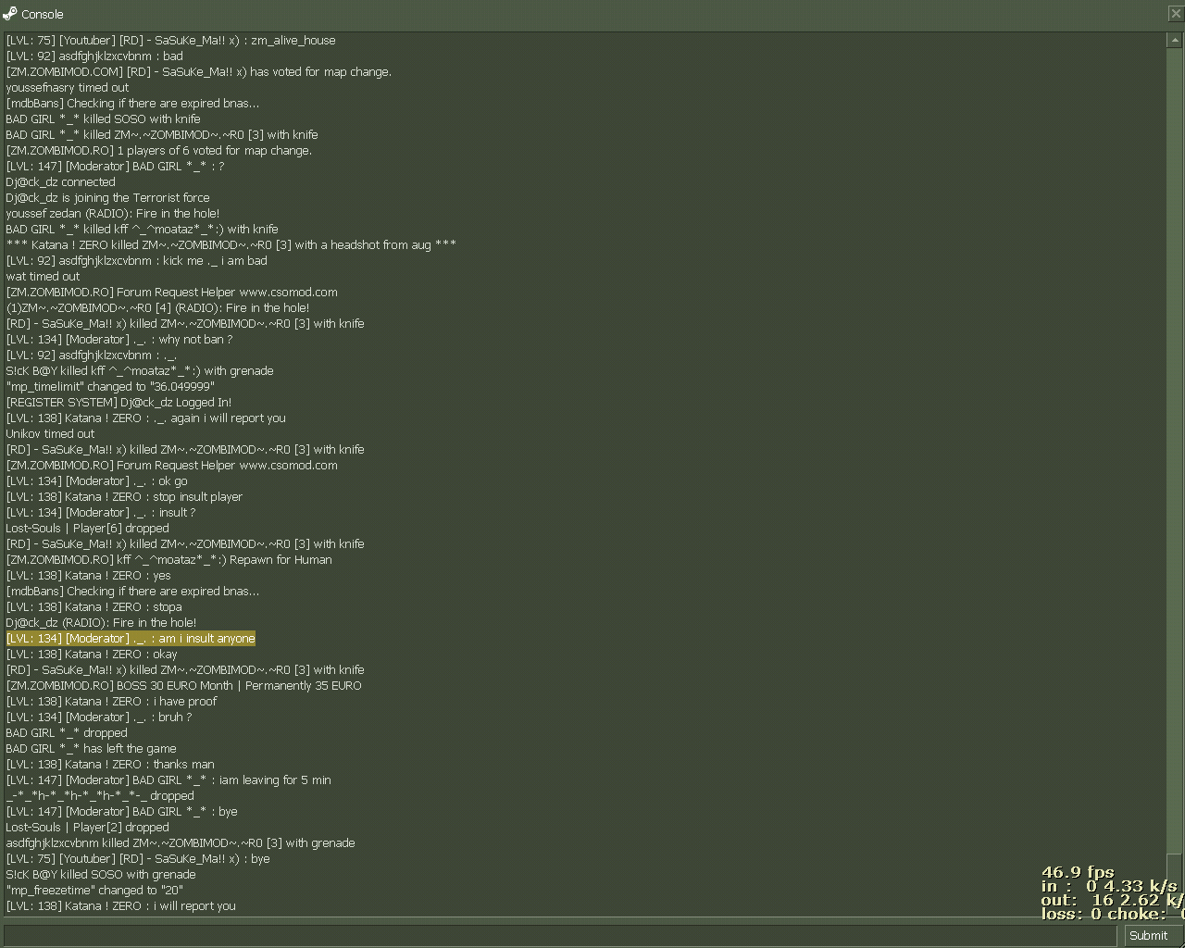Screen dimensions: 1185x948
Task: Click the "headshot from aug" kill message
Action: click(231, 245)
